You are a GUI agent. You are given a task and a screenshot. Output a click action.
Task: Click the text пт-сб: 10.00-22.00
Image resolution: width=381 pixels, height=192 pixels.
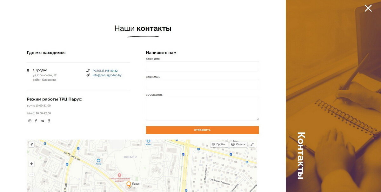pos(39,113)
